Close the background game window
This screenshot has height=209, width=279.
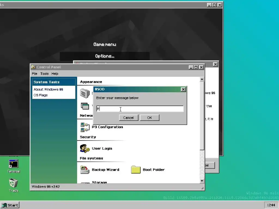(x=220, y=5)
